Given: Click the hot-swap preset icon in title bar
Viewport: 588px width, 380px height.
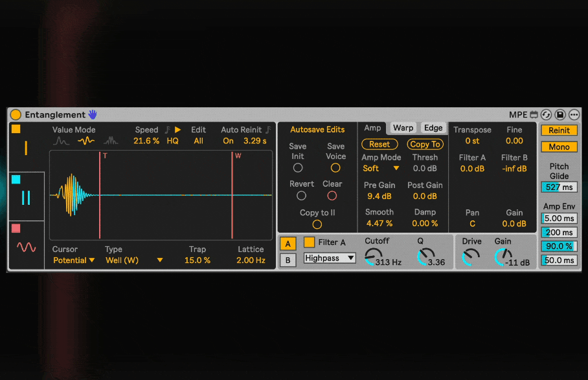Looking at the screenshot, I should (546, 115).
